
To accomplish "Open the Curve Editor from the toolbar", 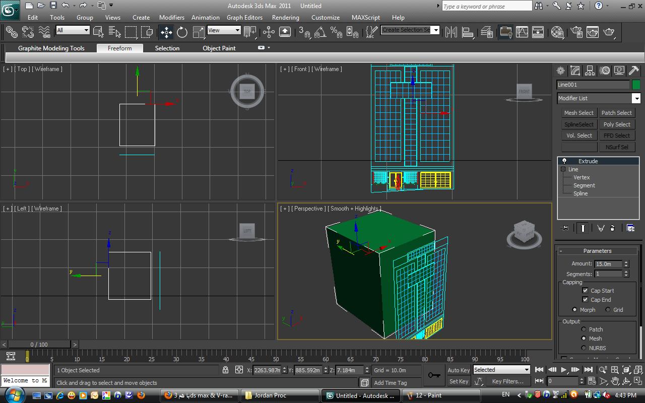I will 522,32.
